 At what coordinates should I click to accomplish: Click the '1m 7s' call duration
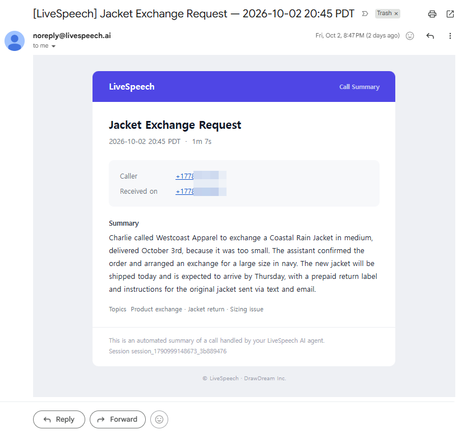click(x=202, y=142)
